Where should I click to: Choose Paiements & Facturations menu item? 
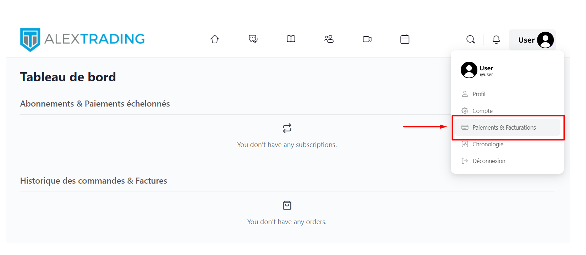point(504,128)
